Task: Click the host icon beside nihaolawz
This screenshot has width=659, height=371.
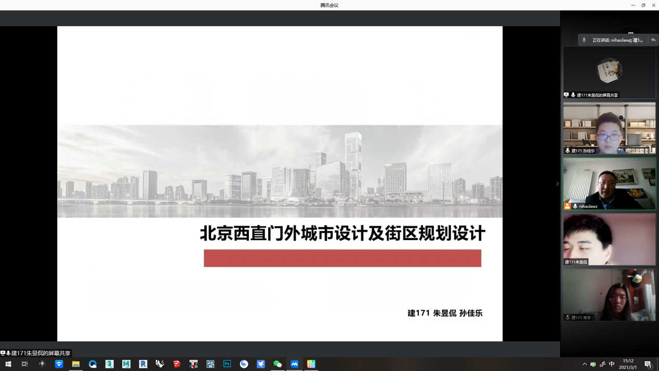Action: [567, 206]
